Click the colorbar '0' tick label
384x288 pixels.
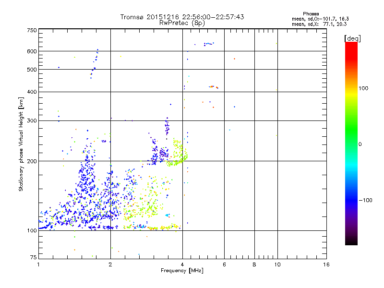coord(360,144)
